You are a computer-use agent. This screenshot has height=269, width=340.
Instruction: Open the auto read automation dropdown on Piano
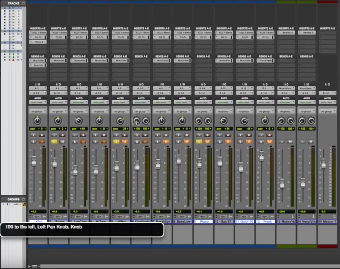(203, 102)
